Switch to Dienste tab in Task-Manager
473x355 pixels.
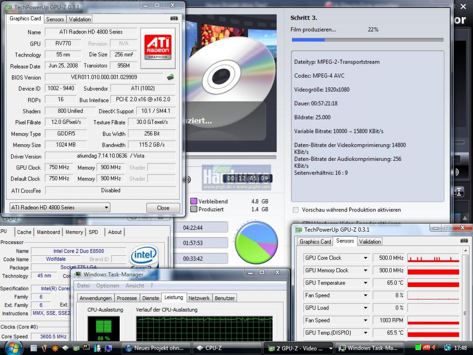151,298
